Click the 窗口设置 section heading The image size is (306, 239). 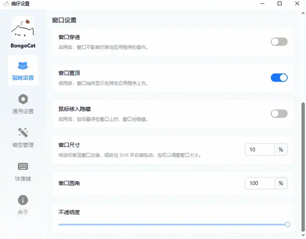[64, 20]
